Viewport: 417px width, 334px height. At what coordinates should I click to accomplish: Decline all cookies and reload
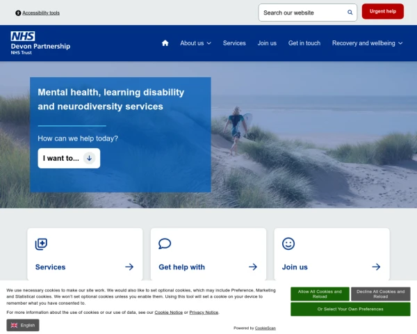[x=380, y=294]
